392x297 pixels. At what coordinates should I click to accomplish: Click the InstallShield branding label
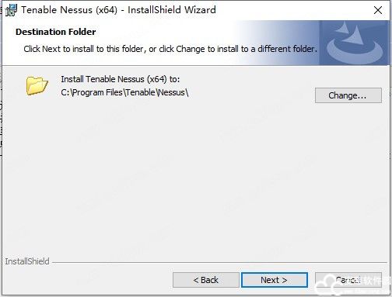27,261
